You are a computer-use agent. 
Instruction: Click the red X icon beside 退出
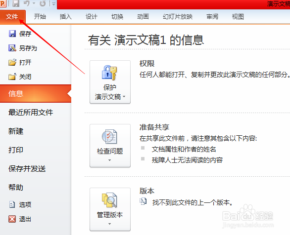pyautogui.click(x=12, y=219)
